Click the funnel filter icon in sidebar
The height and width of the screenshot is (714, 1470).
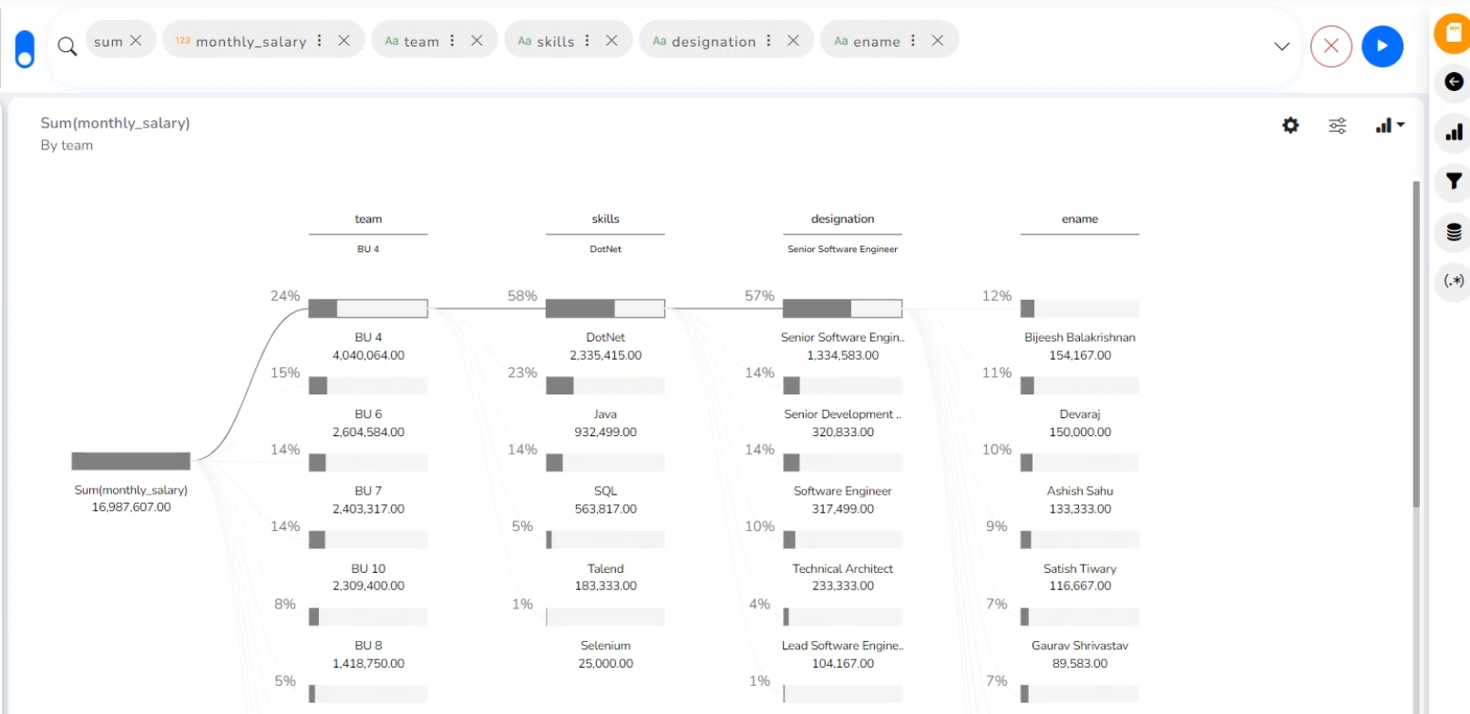pos(1454,181)
